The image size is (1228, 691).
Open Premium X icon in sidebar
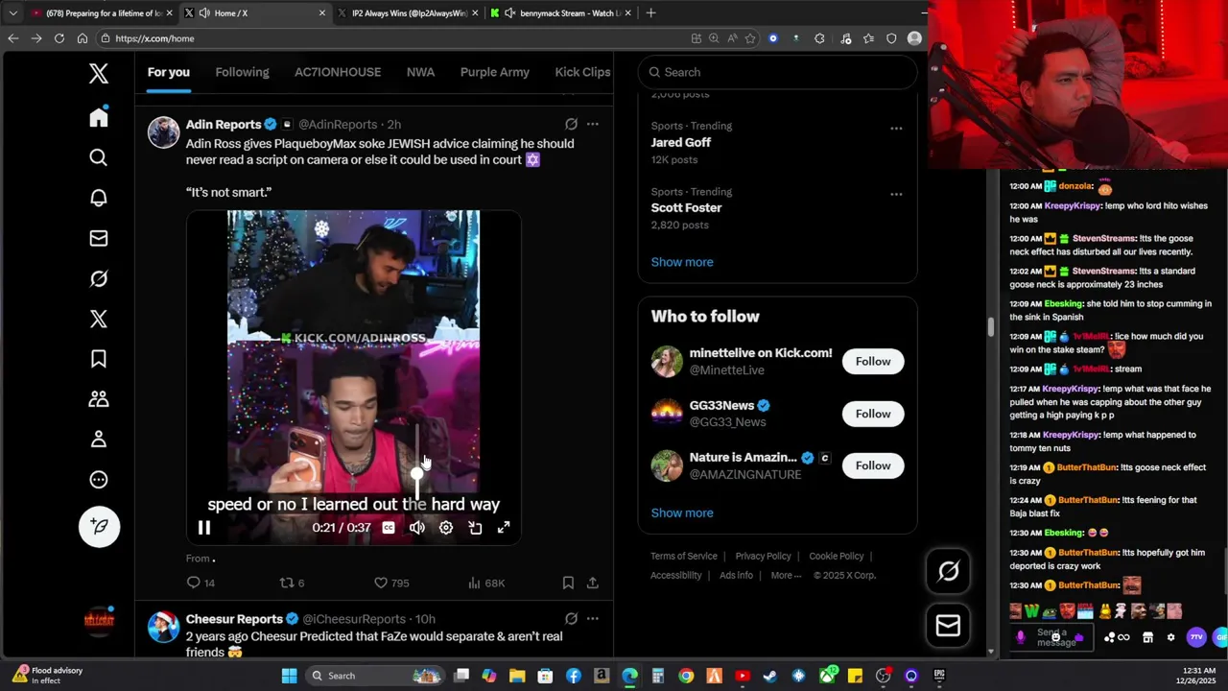(x=99, y=319)
